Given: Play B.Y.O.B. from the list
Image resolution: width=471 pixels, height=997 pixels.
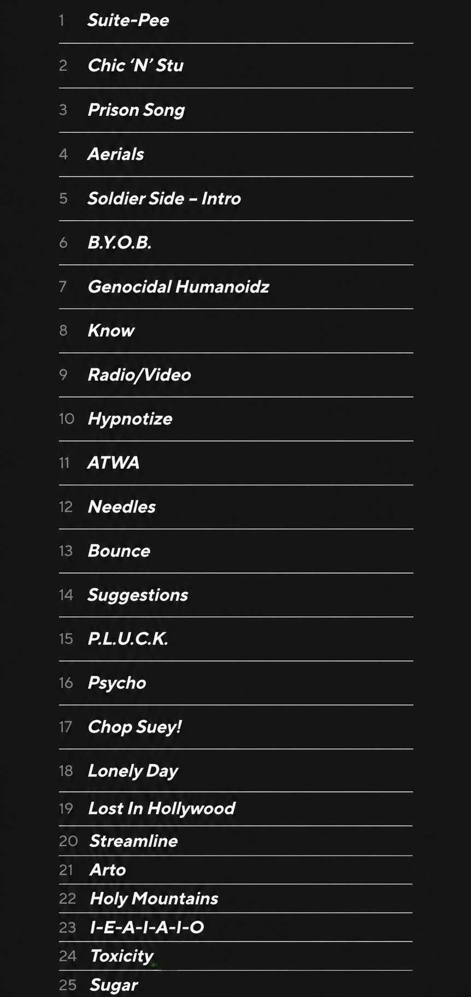Looking at the screenshot, I should click(x=236, y=243).
